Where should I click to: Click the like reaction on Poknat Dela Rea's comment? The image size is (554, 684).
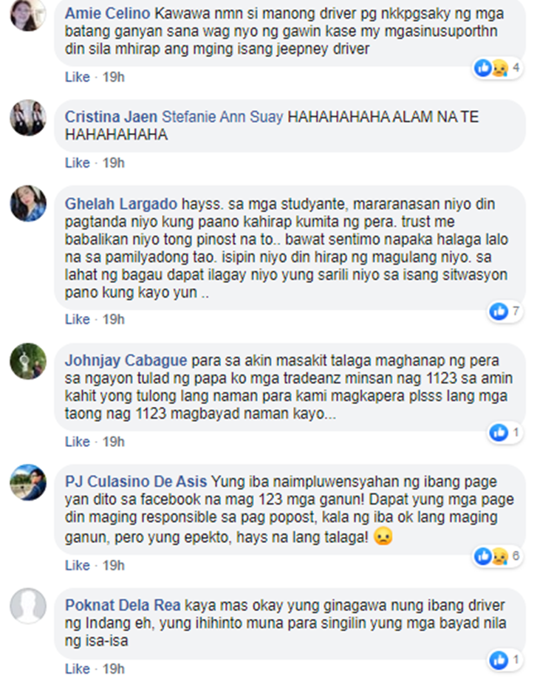coord(499,660)
